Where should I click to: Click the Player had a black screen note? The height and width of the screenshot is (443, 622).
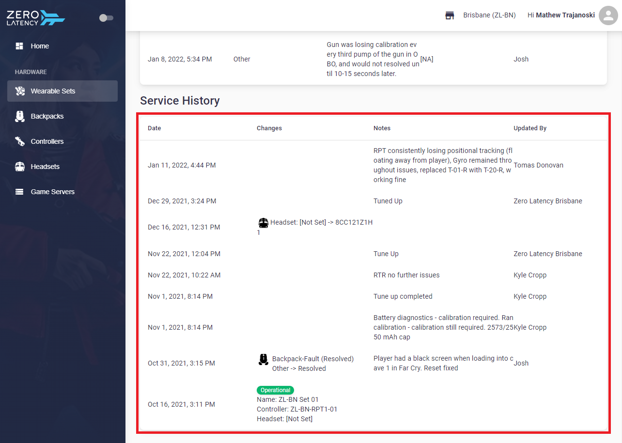click(x=443, y=363)
